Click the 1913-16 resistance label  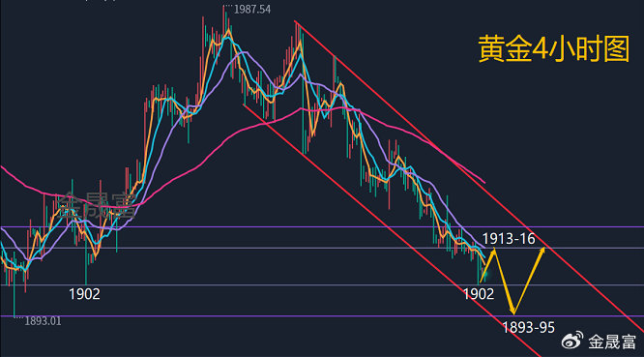click(x=509, y=239)
